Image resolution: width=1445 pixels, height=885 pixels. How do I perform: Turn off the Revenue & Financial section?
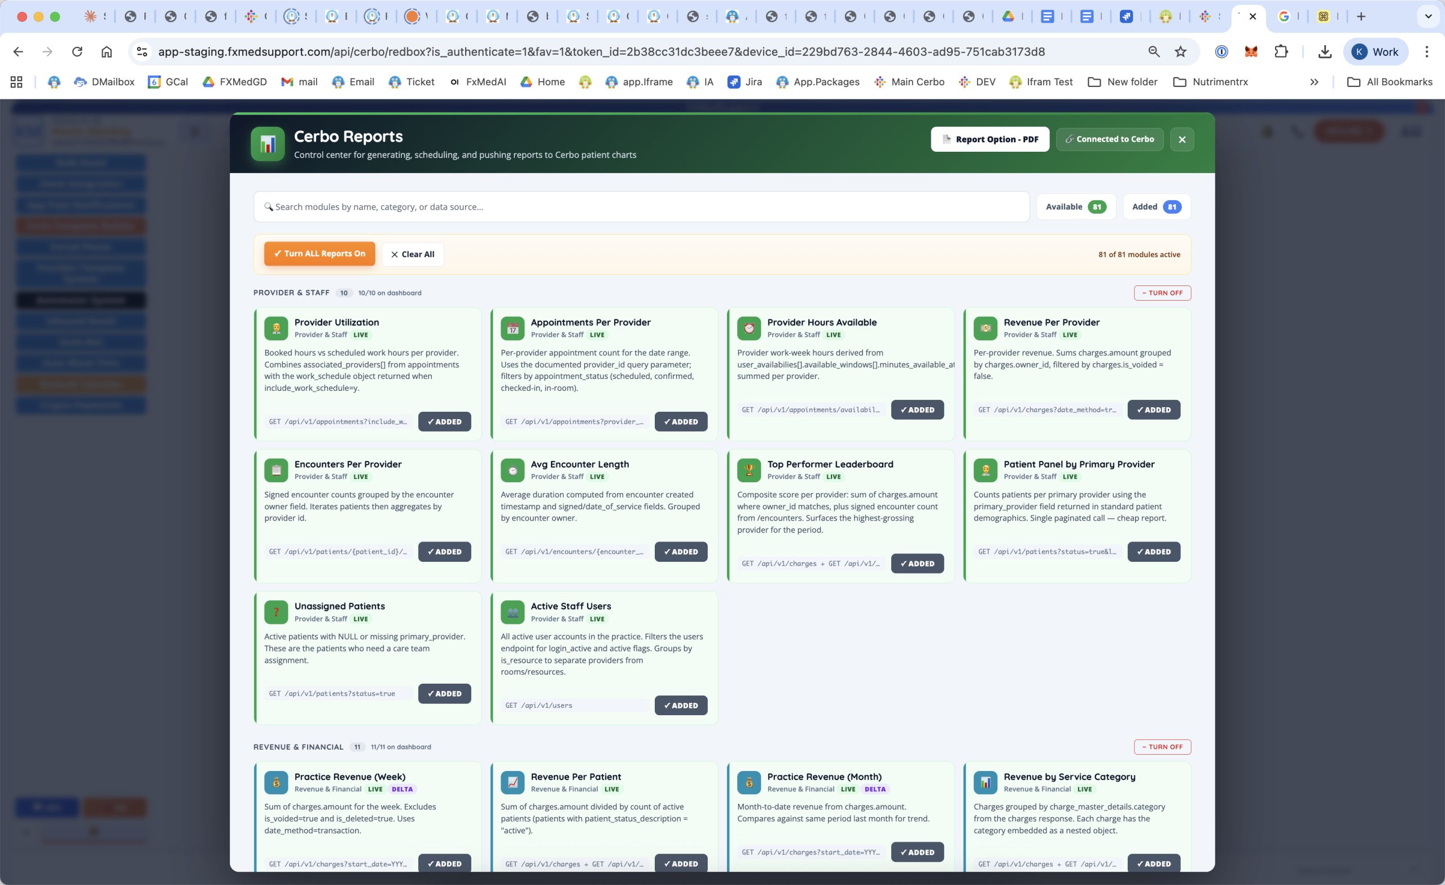pos(1162,747)
